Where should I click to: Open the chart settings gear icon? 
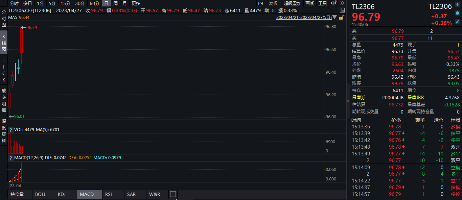[333, 3]
